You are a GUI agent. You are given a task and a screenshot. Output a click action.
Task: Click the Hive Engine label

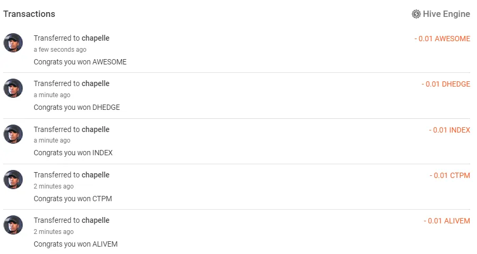click(x=446, y=14)
